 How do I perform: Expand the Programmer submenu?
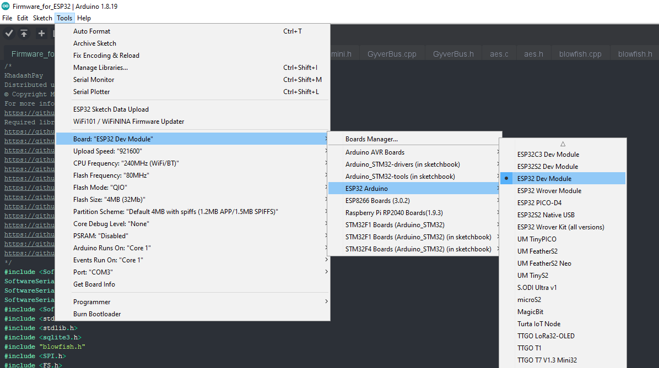pos(193,301)
